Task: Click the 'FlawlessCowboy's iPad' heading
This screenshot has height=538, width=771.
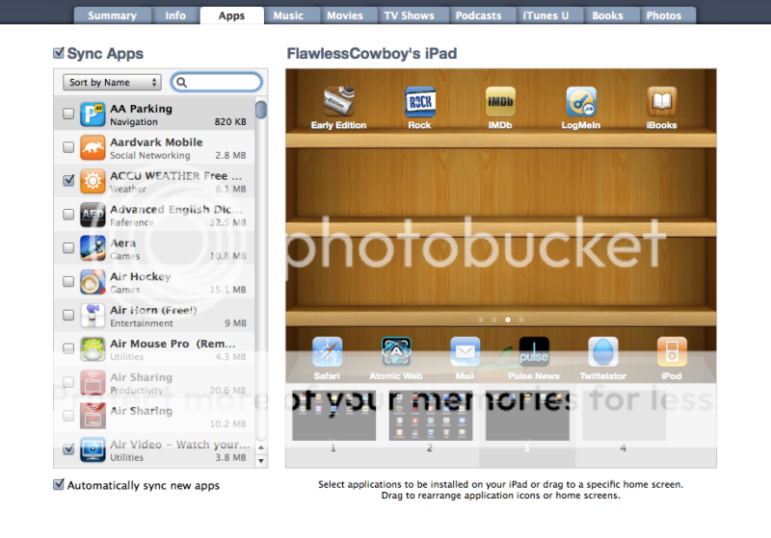Action: [x=372, y=53]
